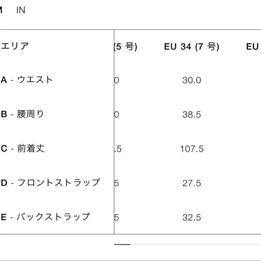This screenshot has height=261, width=261.
Task: Select the E - バックストラップ row label
Action: tap(45, 217)
